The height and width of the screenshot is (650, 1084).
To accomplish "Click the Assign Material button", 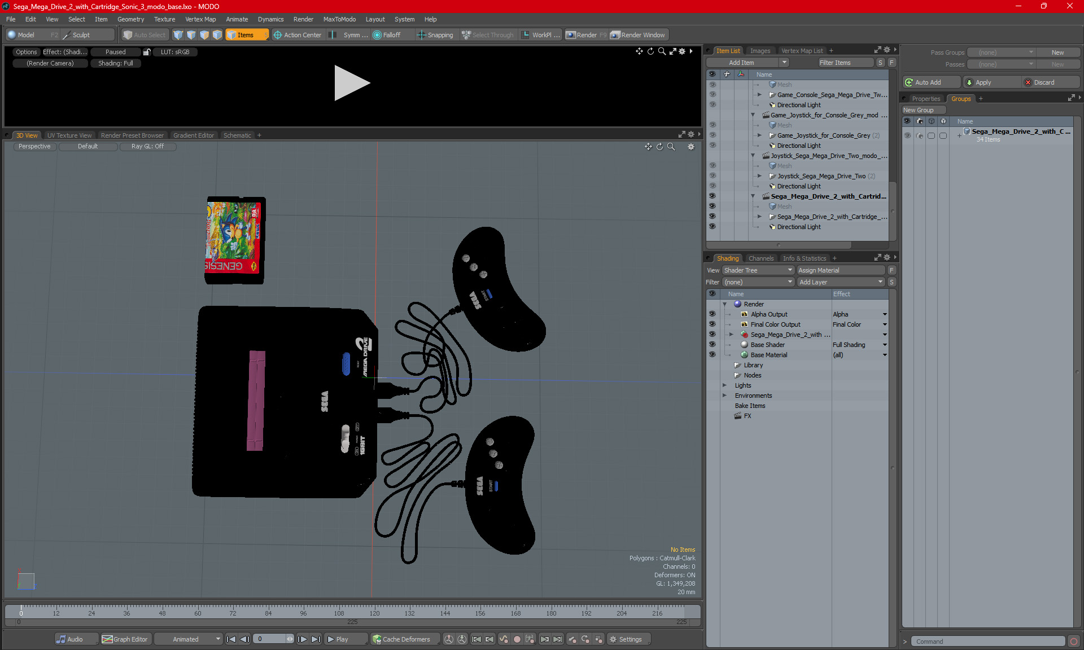I will click(841, 270).
